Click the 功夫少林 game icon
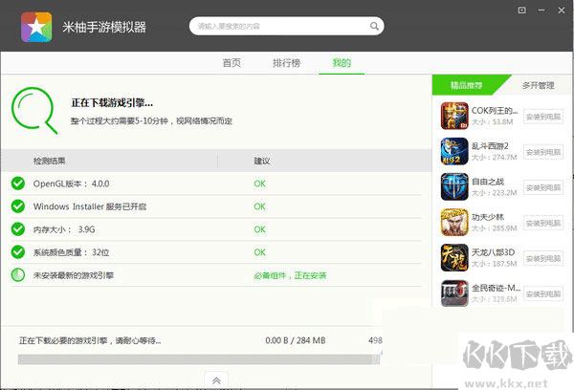574x390 pixels. click(x=454, y=222)
